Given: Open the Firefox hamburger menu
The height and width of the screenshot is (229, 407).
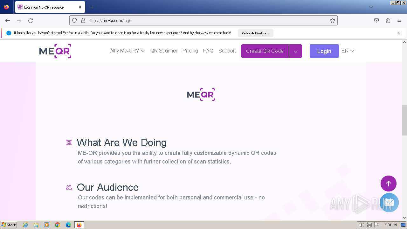Looking at the screenshot, I should pos(399,20).
